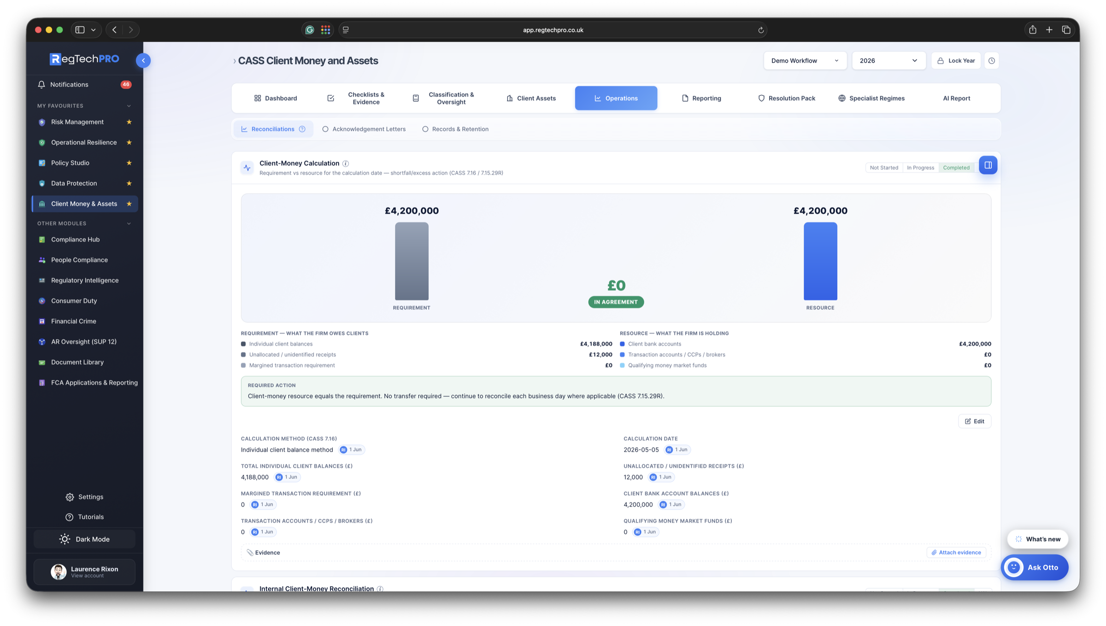Toggle side panel blue button
Viewport: 1106px width, 626px height.
click(988, 165)
